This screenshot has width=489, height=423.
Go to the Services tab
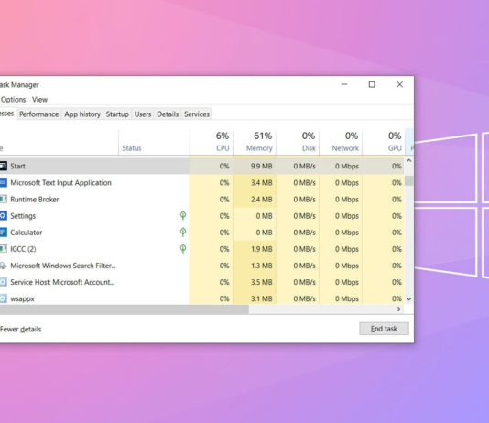click(197, 114)
